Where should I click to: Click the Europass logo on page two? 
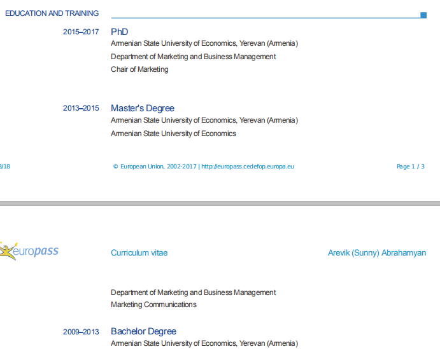coord(29,251)
